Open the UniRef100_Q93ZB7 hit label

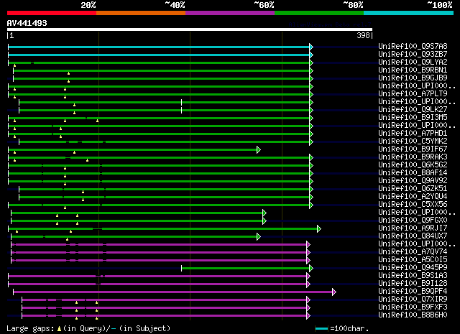point(413,54)
